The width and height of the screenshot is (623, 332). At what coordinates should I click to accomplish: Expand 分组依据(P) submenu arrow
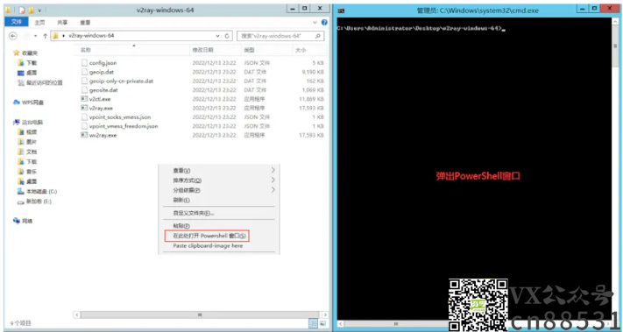(x=273, y=190)
